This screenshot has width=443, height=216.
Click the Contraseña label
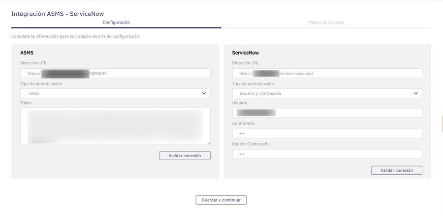[x=243, y=123]
